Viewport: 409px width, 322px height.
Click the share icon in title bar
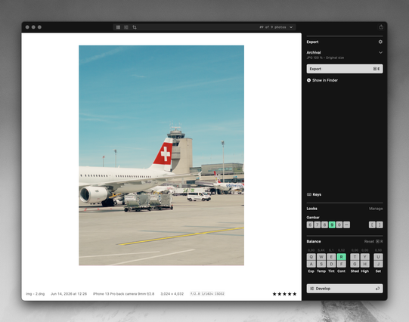point(381,27)
